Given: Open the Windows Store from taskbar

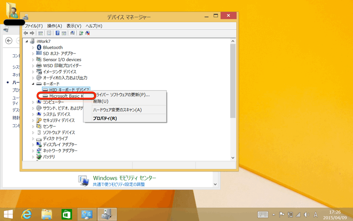Looking at the screenshot, I should [67, 214].
